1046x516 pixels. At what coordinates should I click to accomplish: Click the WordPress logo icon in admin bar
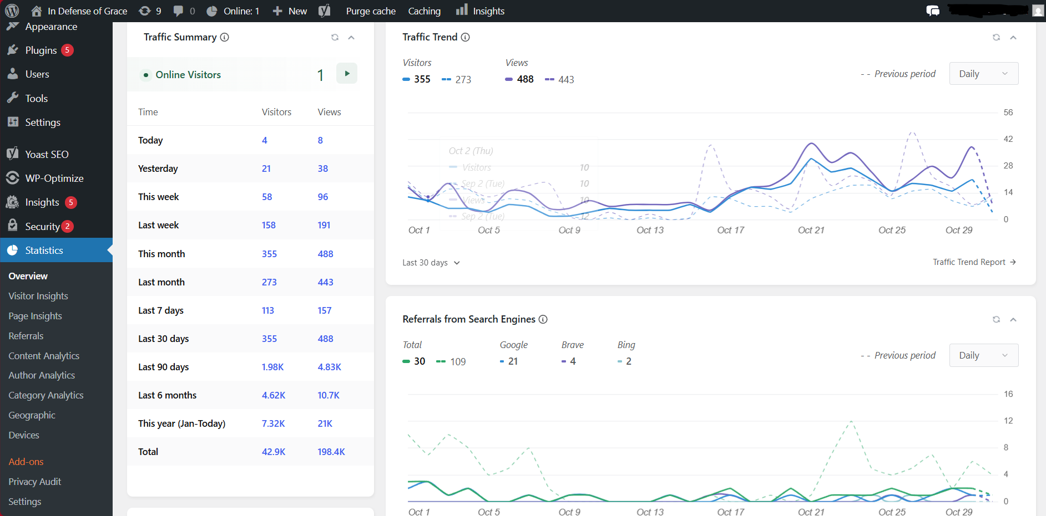12,11
